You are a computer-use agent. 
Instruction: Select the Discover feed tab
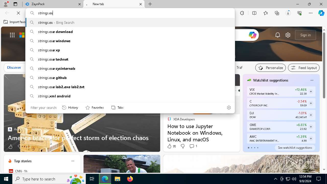coord(14,67)
